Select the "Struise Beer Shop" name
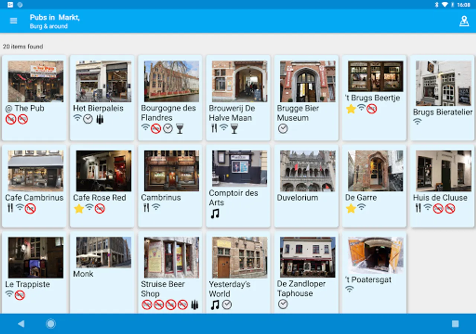The image size is (476, 334). click(163, 289)
